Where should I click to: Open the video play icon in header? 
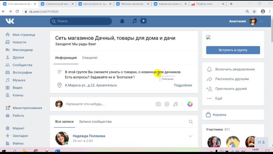point(143,21)
